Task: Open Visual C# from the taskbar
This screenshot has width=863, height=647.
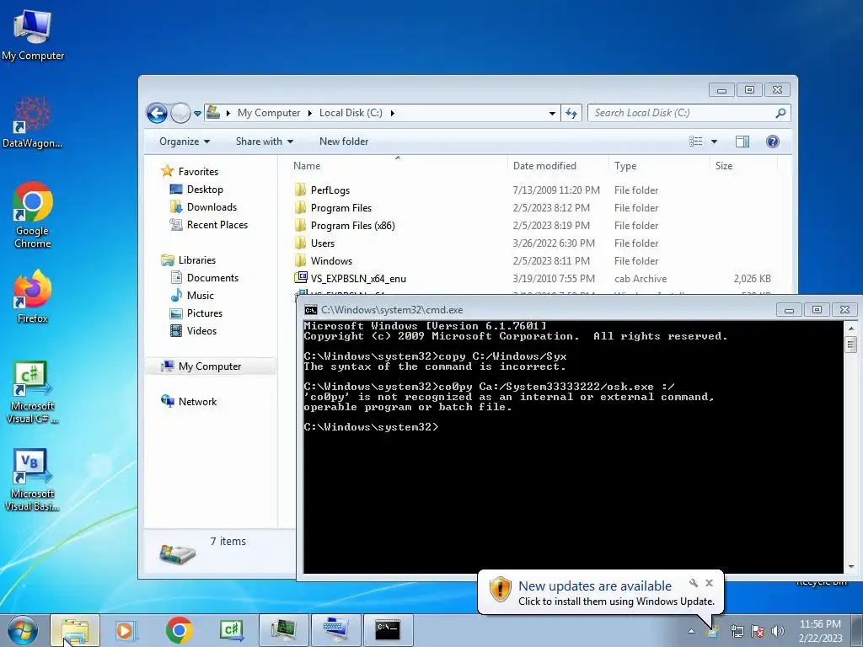Action: 231,630
